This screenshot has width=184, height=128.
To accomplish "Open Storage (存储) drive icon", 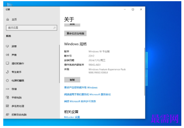I will (x=7, y=89).
